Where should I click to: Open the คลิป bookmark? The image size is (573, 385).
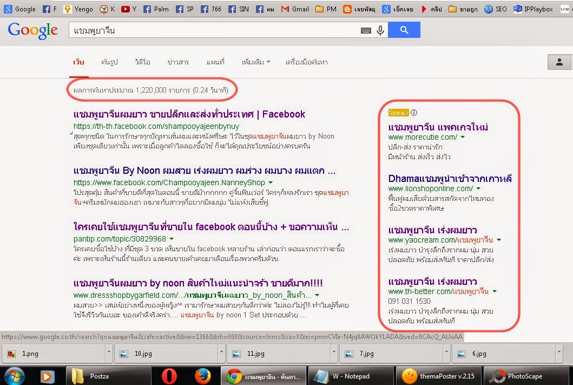431,9
